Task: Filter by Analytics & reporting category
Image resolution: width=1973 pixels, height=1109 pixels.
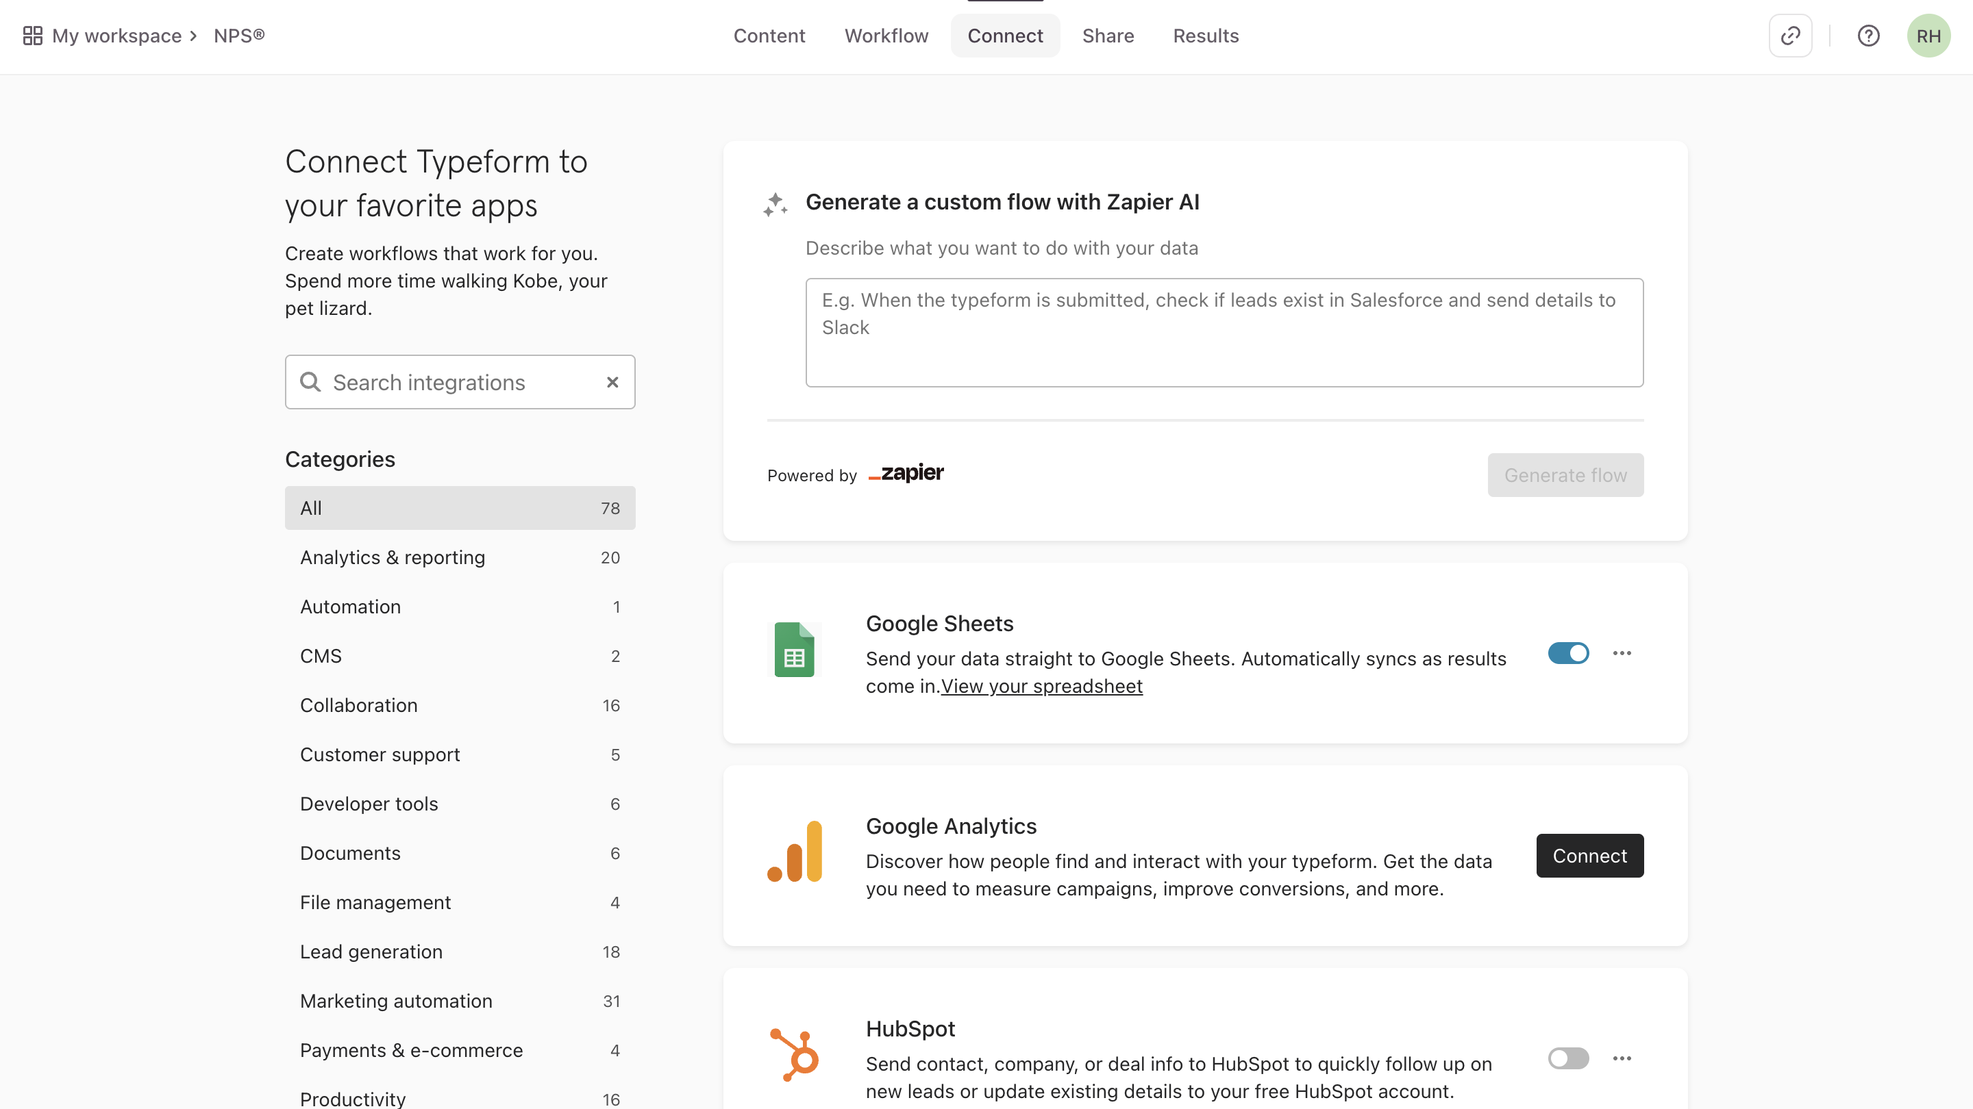Action: coord(460,557)
